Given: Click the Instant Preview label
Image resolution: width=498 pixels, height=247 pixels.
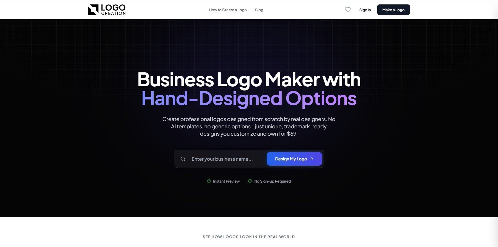Looking at the screenshot, I should [x=226, y=181].
